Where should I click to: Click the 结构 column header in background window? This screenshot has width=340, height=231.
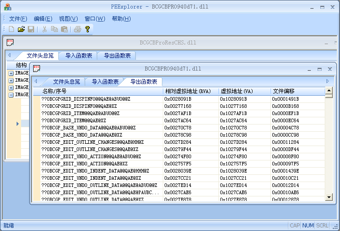(18, 65)
